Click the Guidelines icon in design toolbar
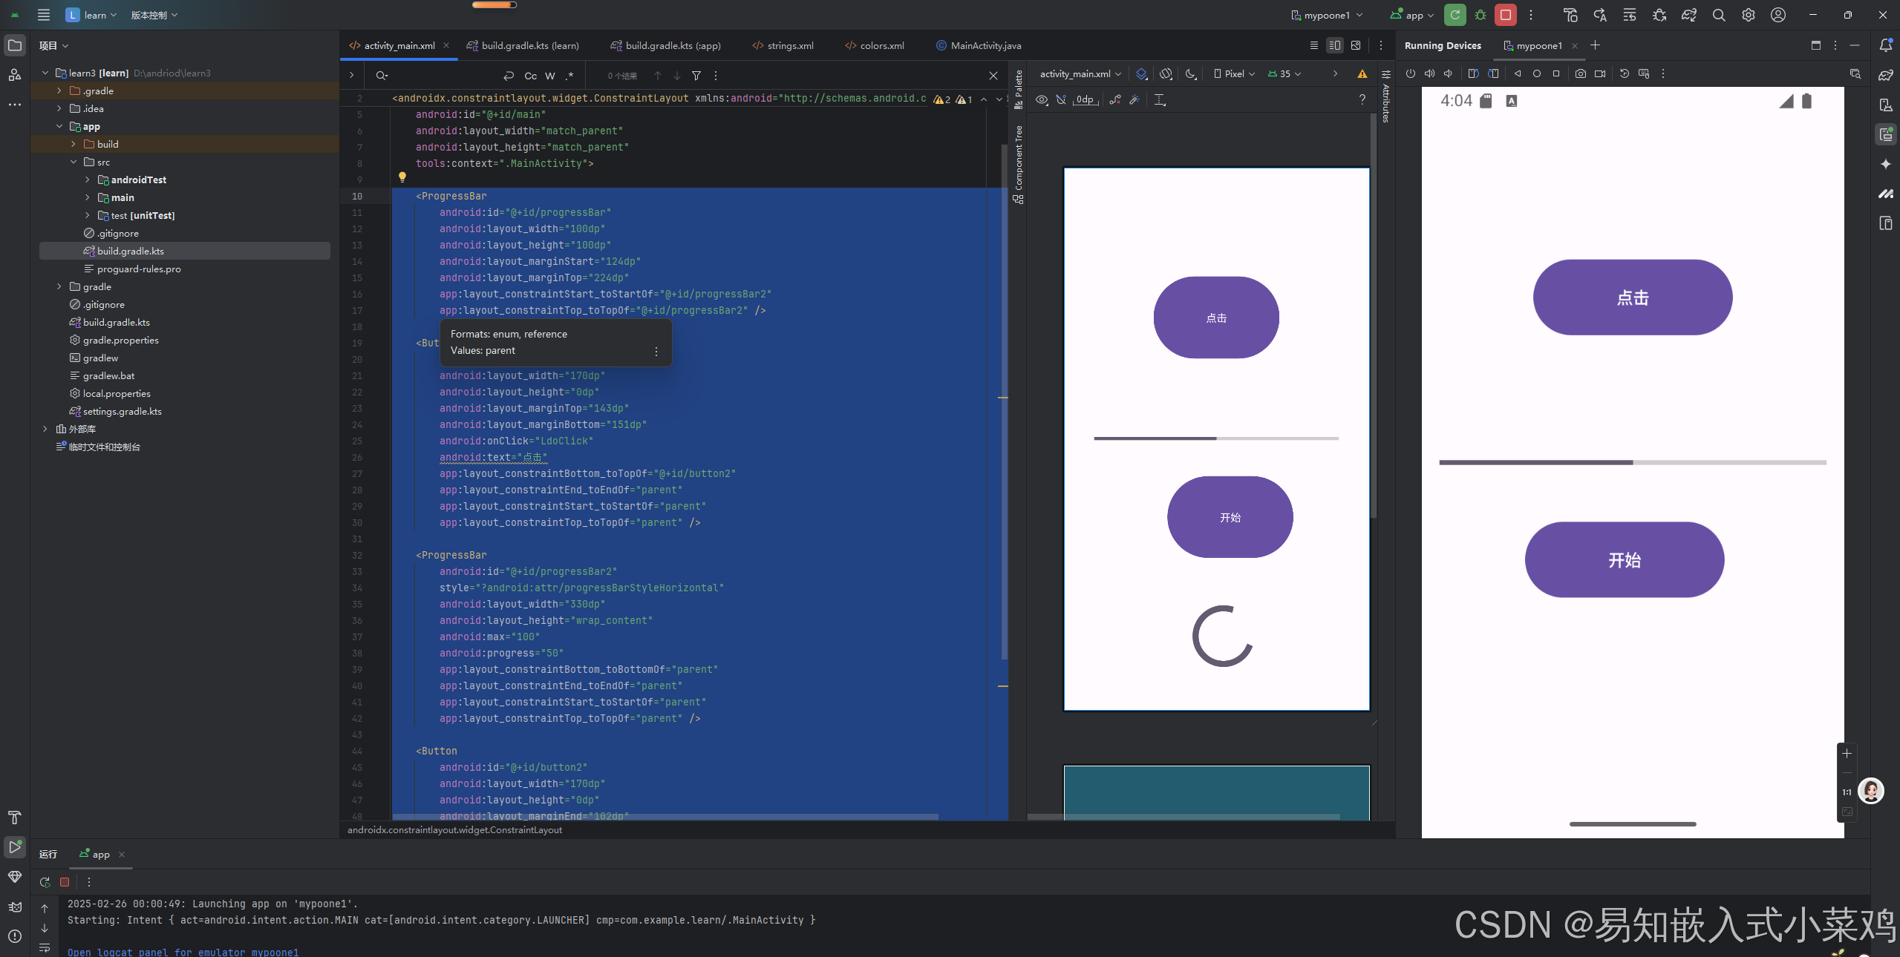 (x=1160, y=99)
